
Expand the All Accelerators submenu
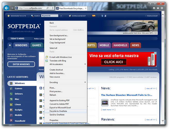coord(66,64)
